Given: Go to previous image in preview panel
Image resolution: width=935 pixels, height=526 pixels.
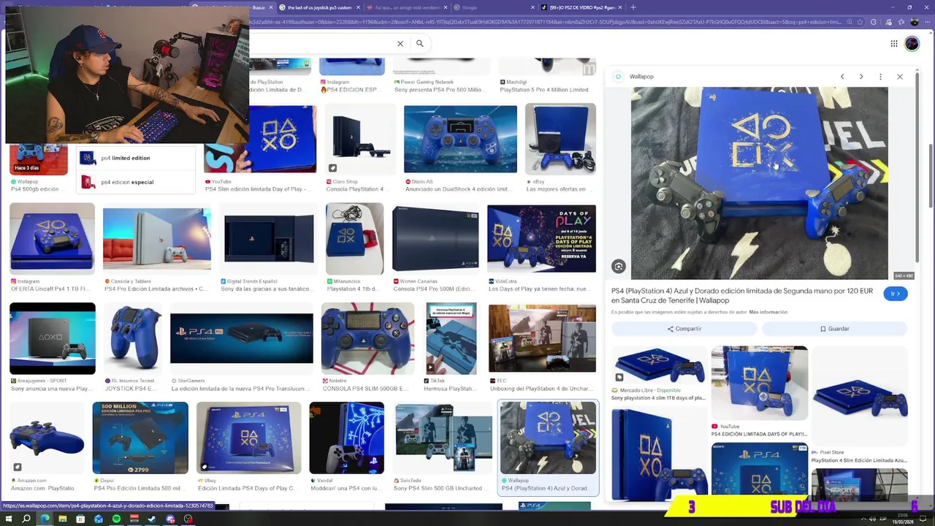Looking at the screenshot, I should pos(842,77).
